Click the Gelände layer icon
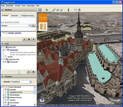Image resolution: width=123 pixels, height=107 pixels. pyautogui.click(x=8, y=90)
